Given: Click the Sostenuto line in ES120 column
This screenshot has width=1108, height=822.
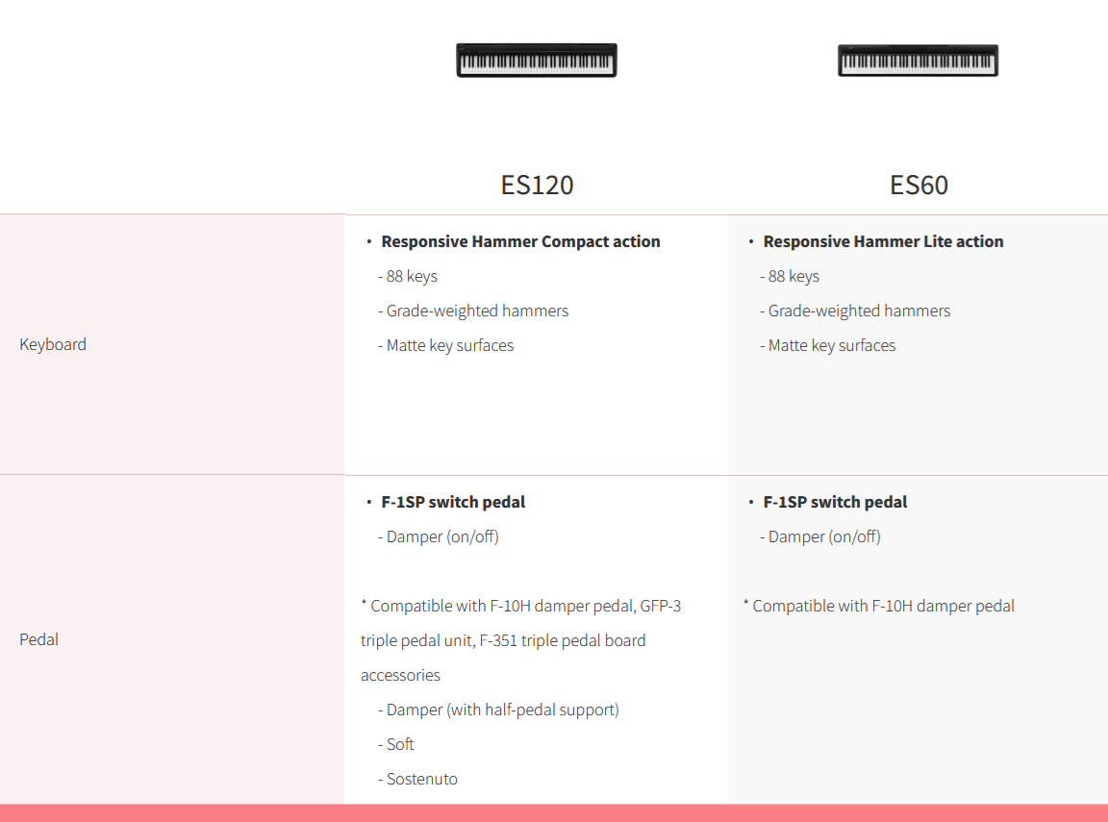Looking at the screenshot, I should pyautogui.click(x=417, y=779).
